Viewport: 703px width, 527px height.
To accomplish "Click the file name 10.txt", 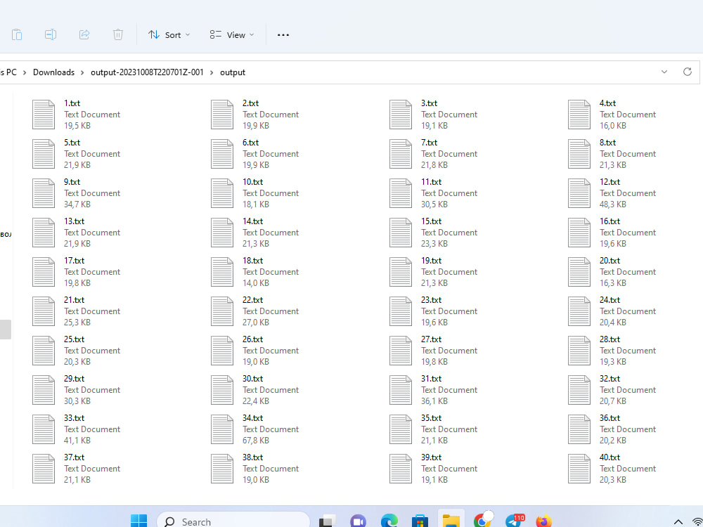I will (252, 182).
